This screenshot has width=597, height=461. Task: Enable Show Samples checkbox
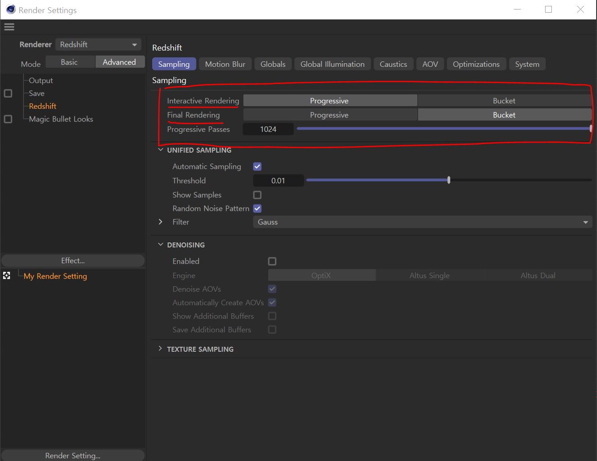257,195
